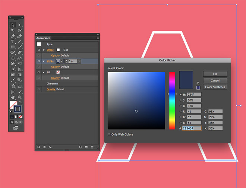The image size is (246, 188).
Task: Collapse the Tools panel with double arrows
Action: pos(22,17)
